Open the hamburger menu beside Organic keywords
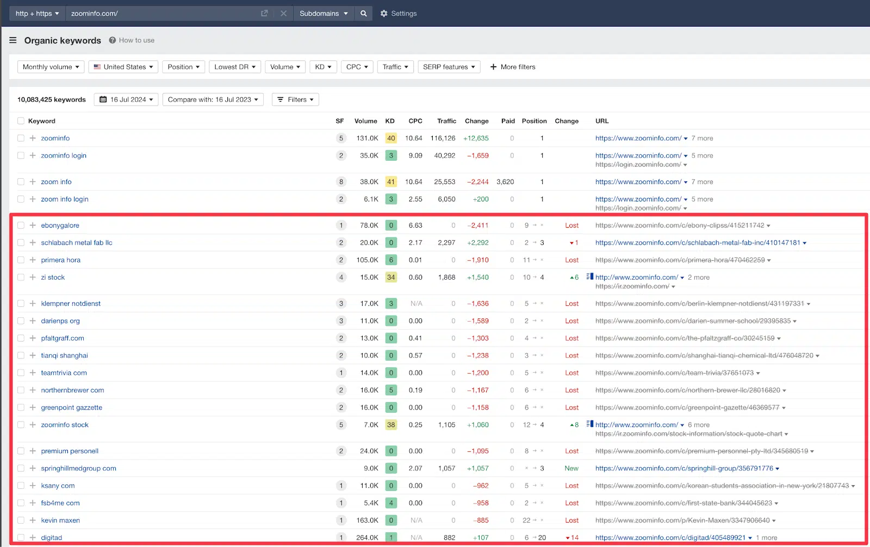This screenshot has width=870, height=547. [x=13, y=40]
